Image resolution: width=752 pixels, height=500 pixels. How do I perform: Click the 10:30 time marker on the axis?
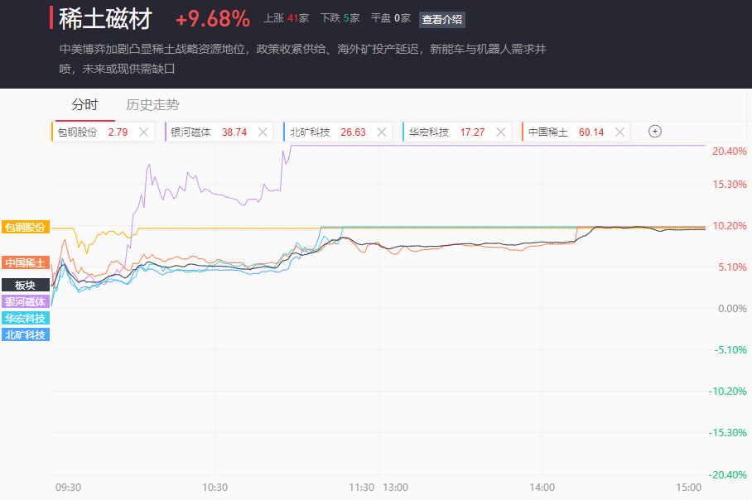(215, 488)
